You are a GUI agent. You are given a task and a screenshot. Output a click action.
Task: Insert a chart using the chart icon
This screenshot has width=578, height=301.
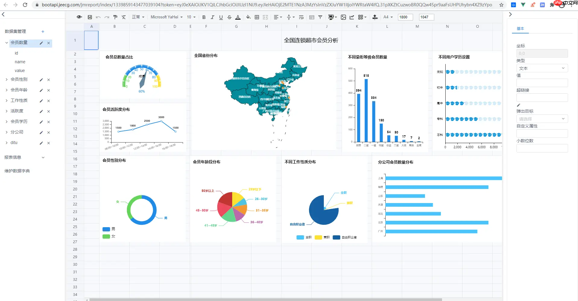point(352,17)
